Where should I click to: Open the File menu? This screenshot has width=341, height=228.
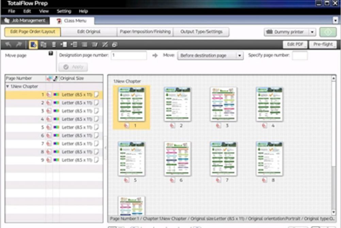(12, 11)
